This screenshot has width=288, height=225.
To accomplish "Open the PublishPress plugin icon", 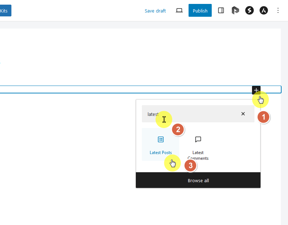I will (x=235, y=10).
